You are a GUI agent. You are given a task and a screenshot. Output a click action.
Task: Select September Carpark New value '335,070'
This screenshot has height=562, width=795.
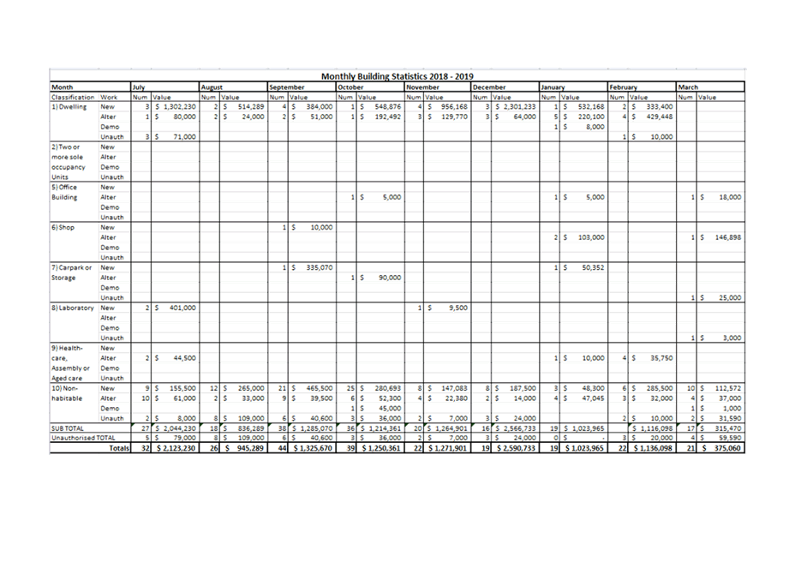320,267
